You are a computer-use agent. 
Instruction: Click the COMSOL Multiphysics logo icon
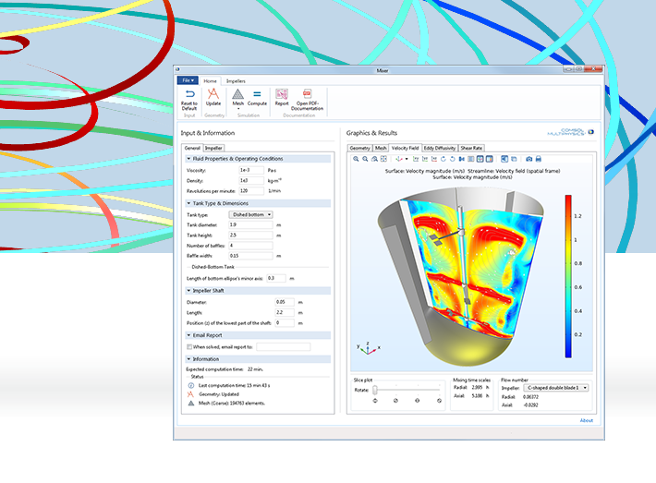590,132
